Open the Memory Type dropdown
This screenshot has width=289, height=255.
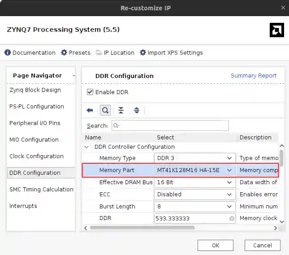tap(195, 158)
